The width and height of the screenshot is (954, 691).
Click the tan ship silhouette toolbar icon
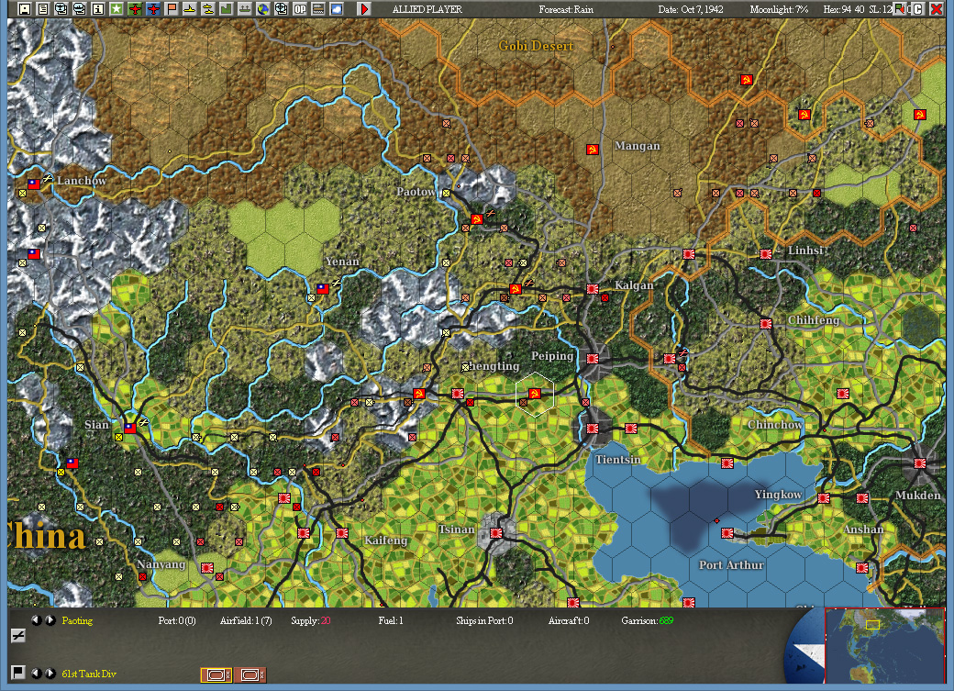[244, 9]
